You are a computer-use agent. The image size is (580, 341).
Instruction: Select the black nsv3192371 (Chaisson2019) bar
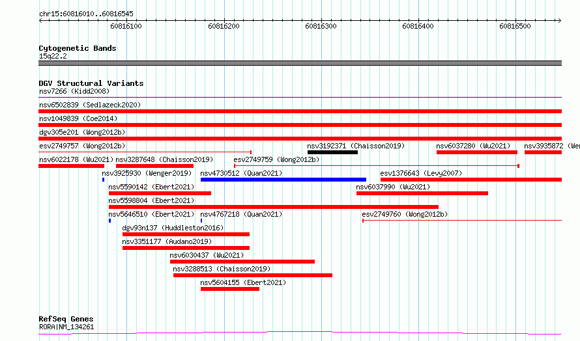[332, 152]
